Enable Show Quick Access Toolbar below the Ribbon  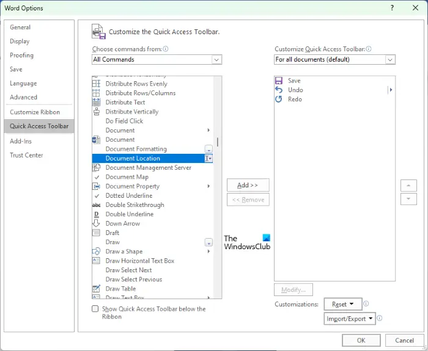(x=95, y=309)
